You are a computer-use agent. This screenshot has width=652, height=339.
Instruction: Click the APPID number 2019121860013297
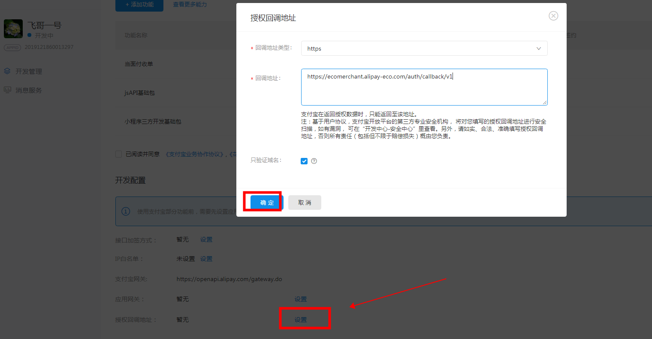(49, 47)
